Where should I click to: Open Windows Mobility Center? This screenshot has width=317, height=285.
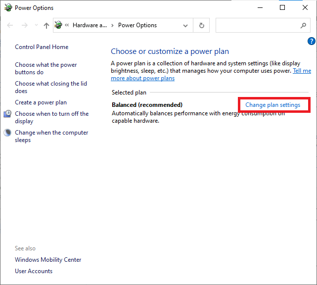click(x=48, y=260)
